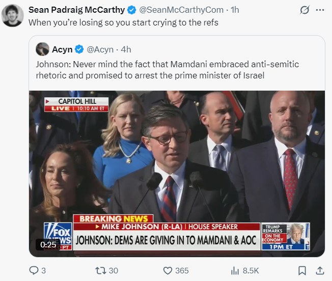
Task: Open Acyn's small avatar in quoted post
Action: pos(43,49)
